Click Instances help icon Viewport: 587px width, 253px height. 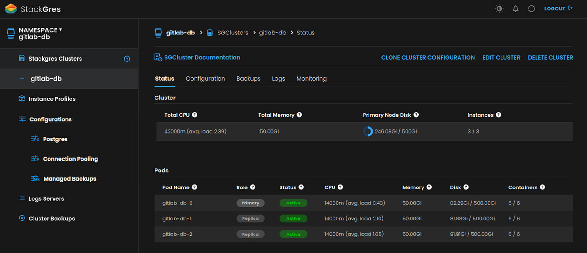click(x=498, y=115)
